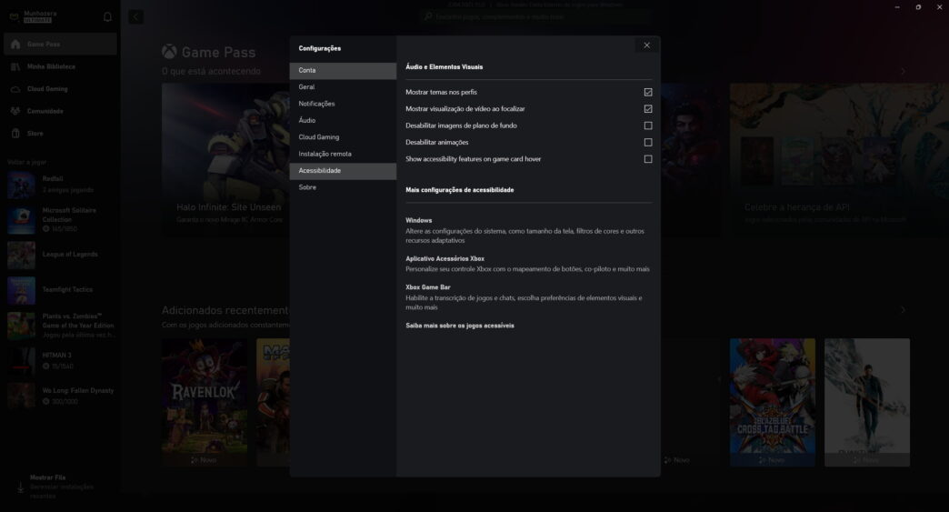Open Microsoft Solitaire Collection in the recent list

pos(61,220)
